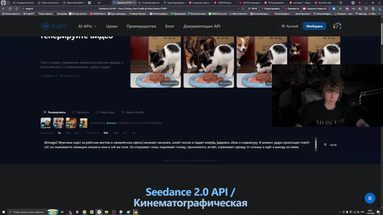Open the Преимущества menu item

141,26
